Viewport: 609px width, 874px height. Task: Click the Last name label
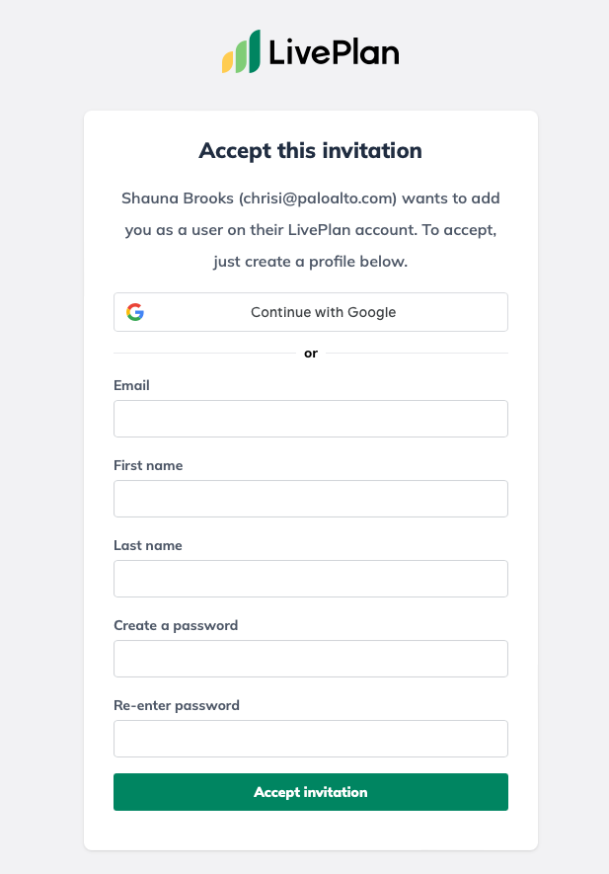point(148,545)
